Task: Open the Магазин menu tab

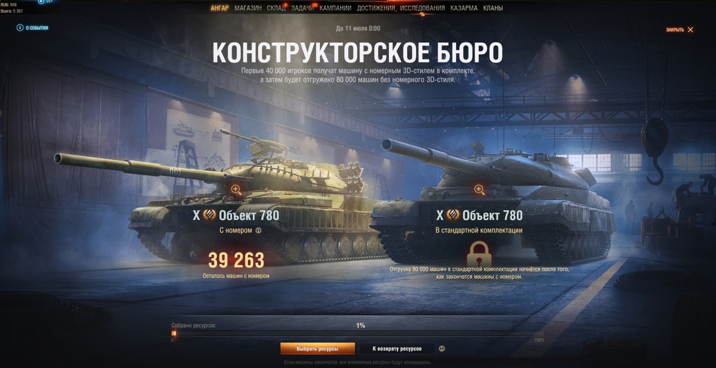Action: (248, 8)
